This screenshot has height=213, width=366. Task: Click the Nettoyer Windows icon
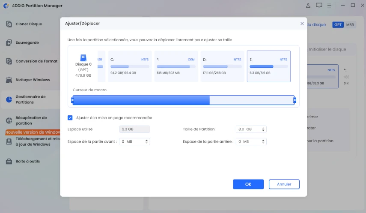coord(9,80)
